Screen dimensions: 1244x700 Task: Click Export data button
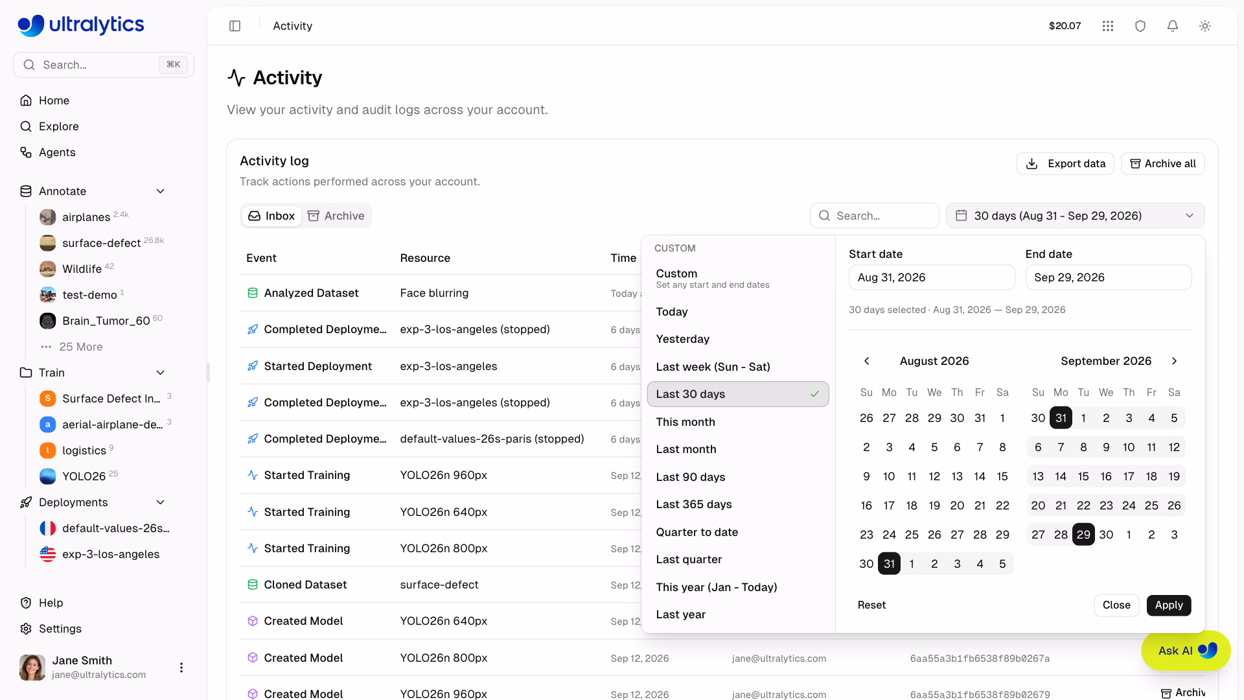[1065, 164]
